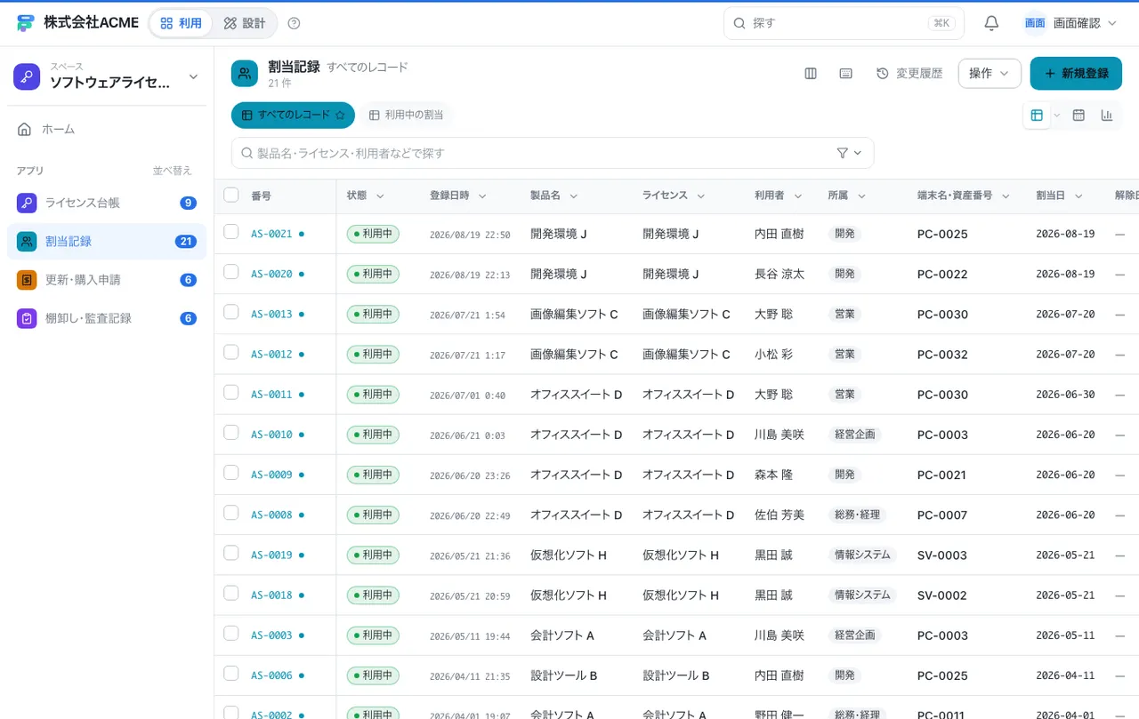Click the filter funnel icon

(x=843, y=153)
